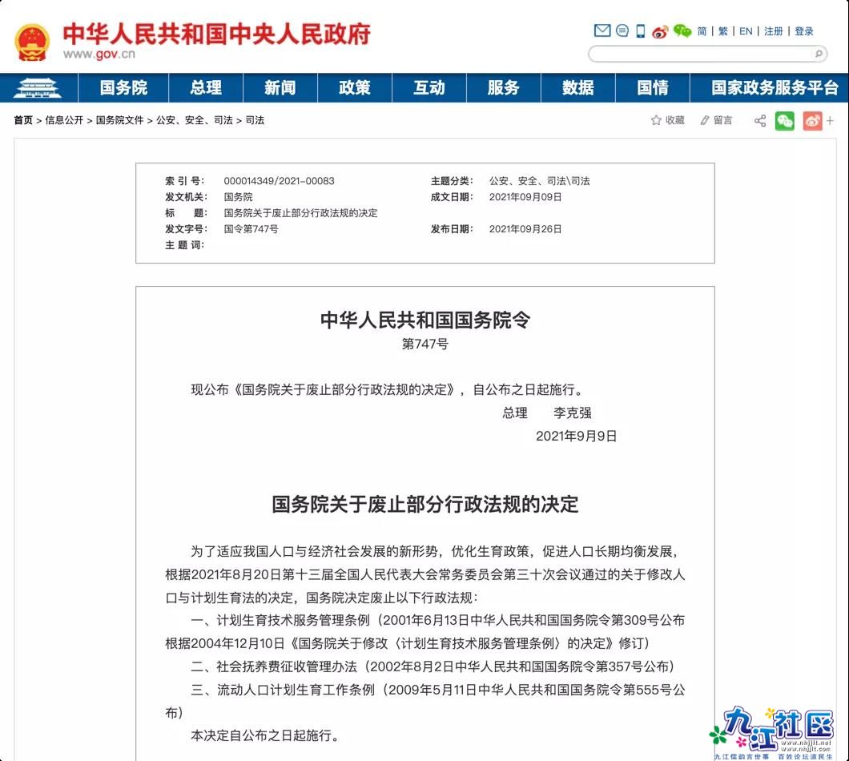Select the mobile client icon

(x=641, y=30)
